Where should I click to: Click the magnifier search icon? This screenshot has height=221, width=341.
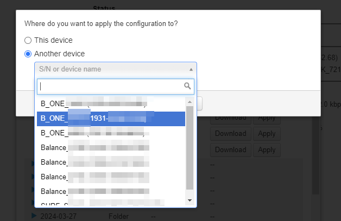coord(188,86)
